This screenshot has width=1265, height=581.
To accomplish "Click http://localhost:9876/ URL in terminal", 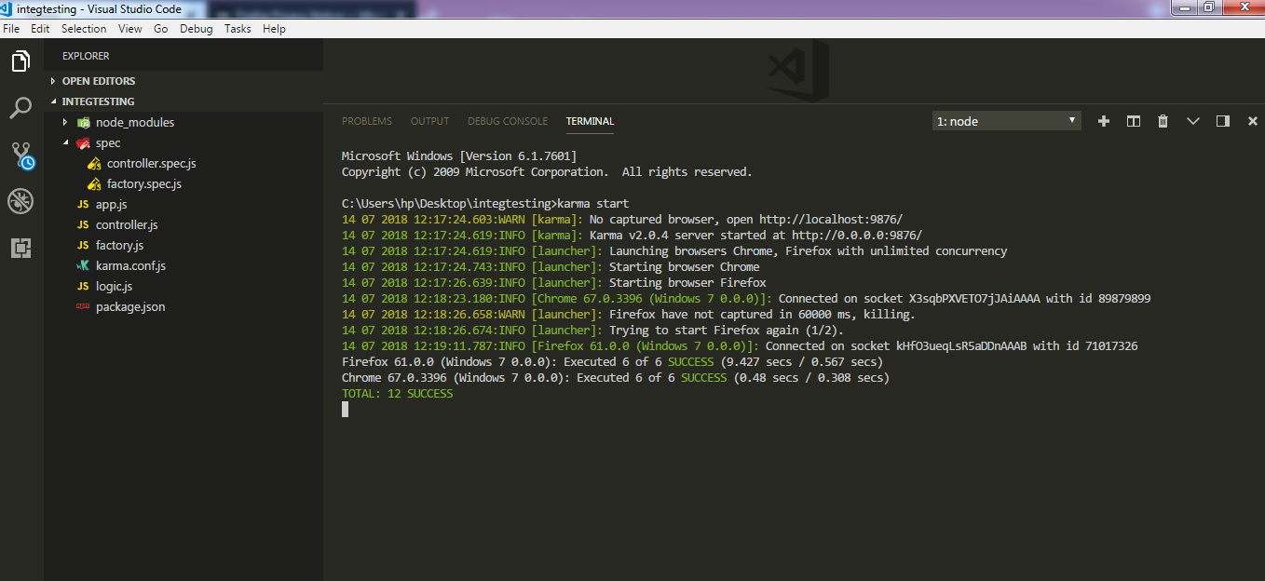I will (x=831, y=219).
